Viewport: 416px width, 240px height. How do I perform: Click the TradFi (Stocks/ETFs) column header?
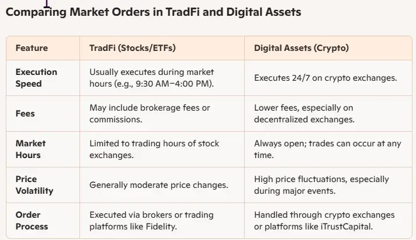click(132, 48)
